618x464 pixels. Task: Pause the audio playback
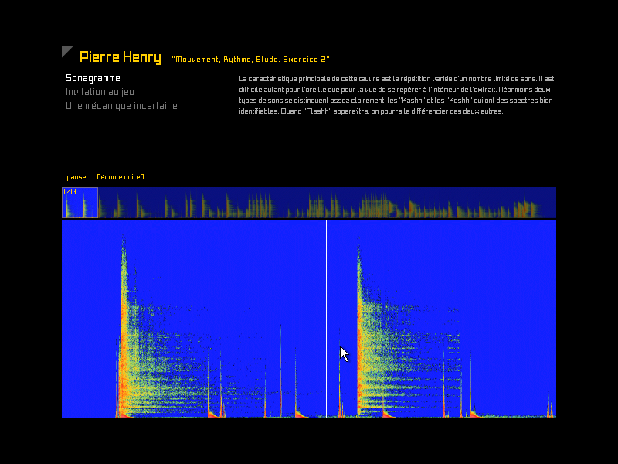point(76,177)
